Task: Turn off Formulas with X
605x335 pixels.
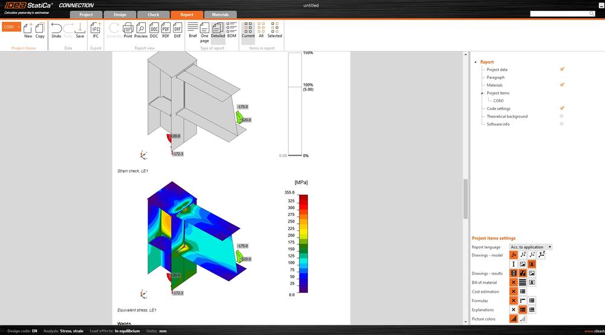Action: [514, 301]
